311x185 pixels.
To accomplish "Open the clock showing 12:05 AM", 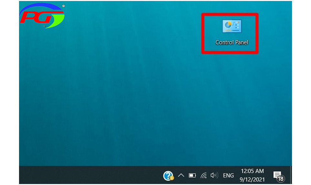I will 252,175.
